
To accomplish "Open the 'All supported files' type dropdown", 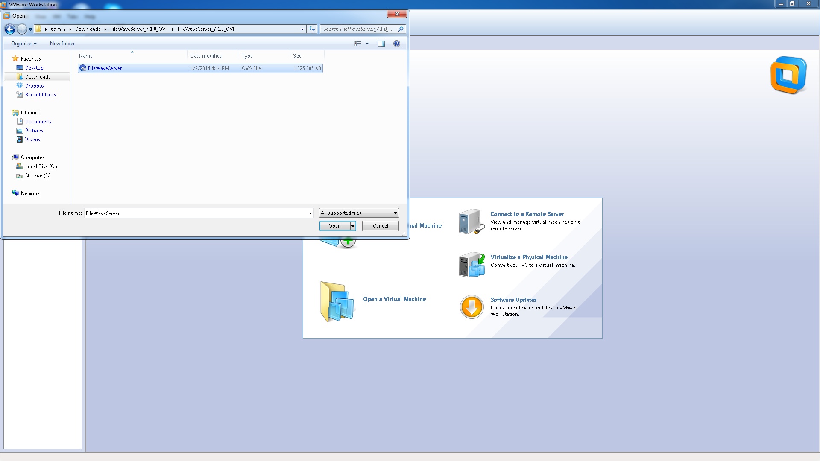I will (x=359, y=213).
